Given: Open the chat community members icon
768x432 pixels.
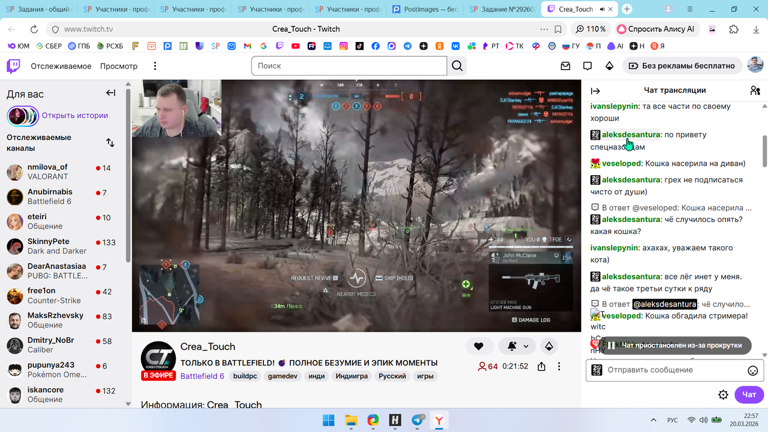Looking at the screenshot, I should [x=755, y=91].
